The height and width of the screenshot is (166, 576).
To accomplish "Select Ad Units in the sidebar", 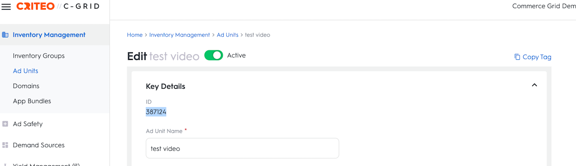I will click(26, 71).
